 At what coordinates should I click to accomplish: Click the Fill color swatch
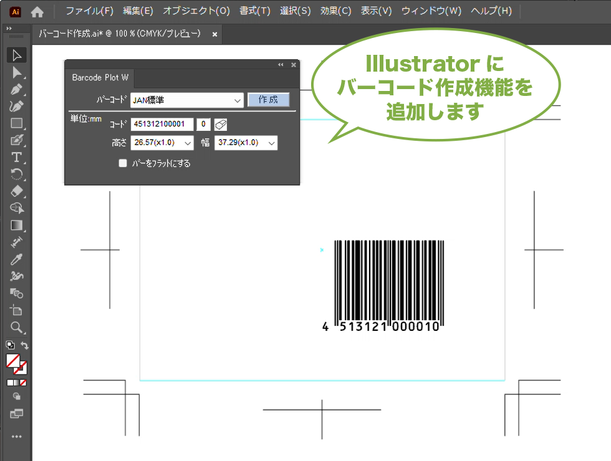[x=12, y=361]
